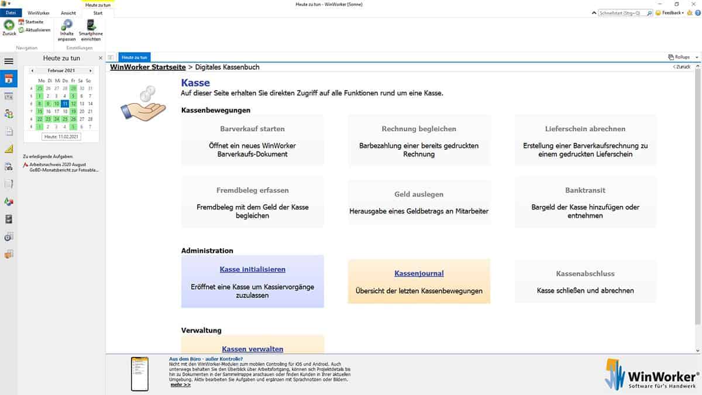702x395 pixels.
Task: Click the WinWorker app icon in title bar
Action: point(4,4)
